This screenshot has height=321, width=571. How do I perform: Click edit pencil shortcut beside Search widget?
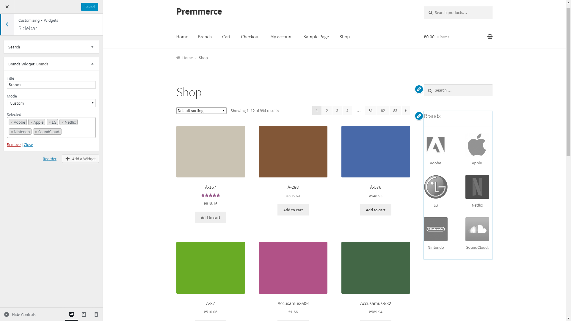[x=419, y=89]
